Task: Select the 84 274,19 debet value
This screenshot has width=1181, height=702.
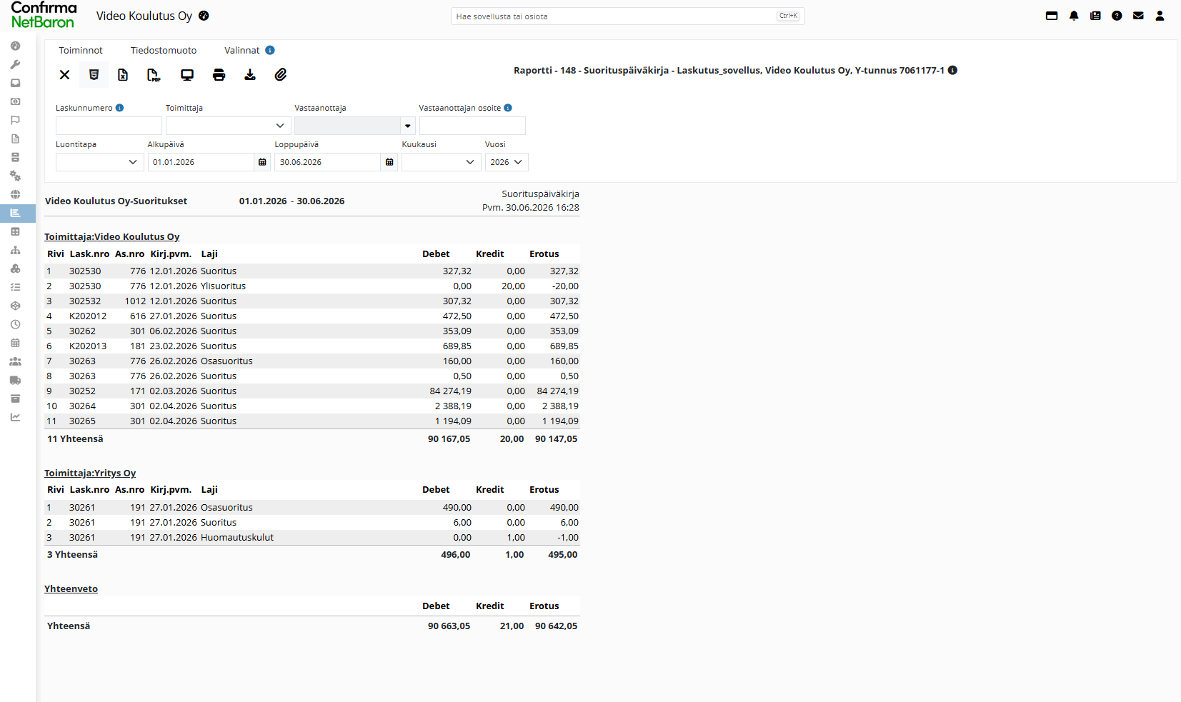Action: (451, 391)
